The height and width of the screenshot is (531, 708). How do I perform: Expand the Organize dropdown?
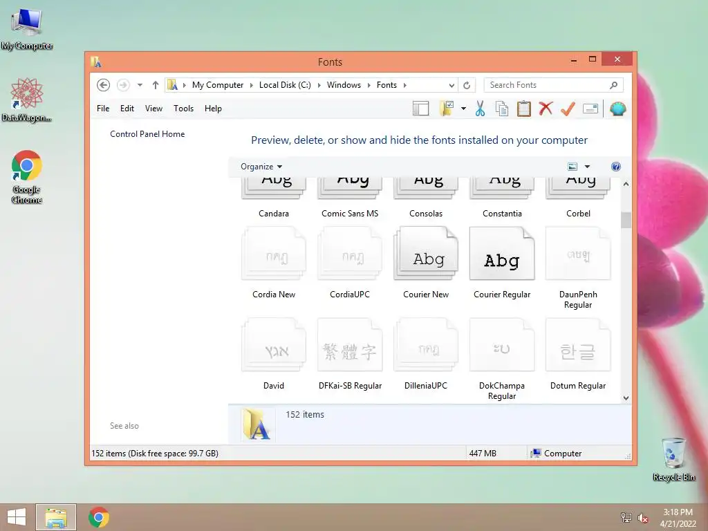[x=261, y=167]
